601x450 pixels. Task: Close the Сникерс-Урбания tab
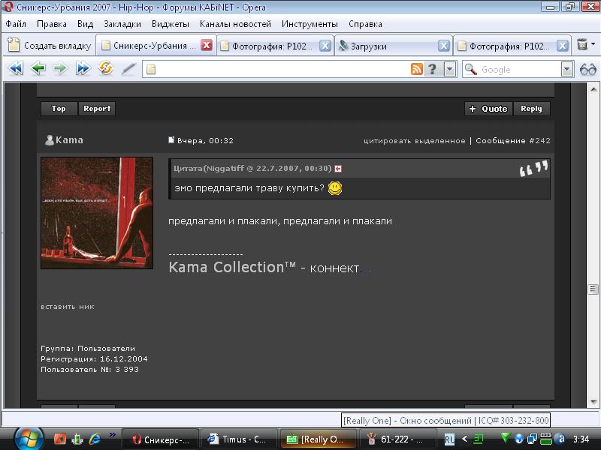[x=206, y=46]
